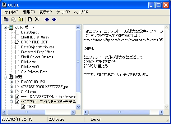Click the 【PSP】が当たる line
The width and height of the screenshot is (171, 124).
tap(96, 66)
